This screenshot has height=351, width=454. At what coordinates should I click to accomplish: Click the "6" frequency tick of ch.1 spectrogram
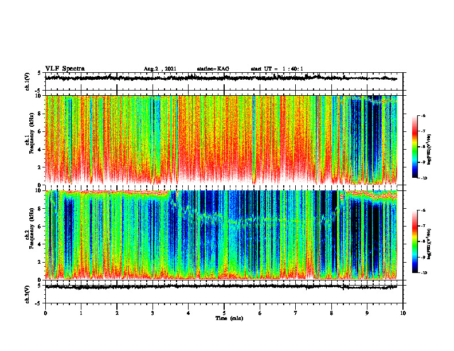click(41, 132)
